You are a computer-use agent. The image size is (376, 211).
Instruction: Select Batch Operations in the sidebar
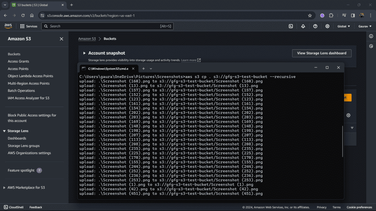click(21, 91)
